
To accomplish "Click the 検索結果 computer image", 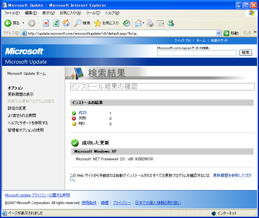I will click(77, 73).
